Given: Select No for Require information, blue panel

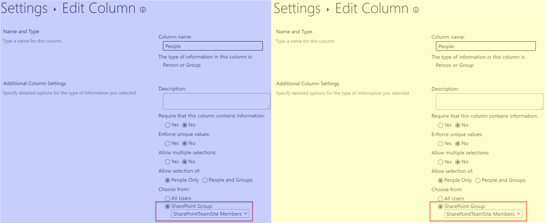Looking at the screenshot, I should tap(185, 125).
